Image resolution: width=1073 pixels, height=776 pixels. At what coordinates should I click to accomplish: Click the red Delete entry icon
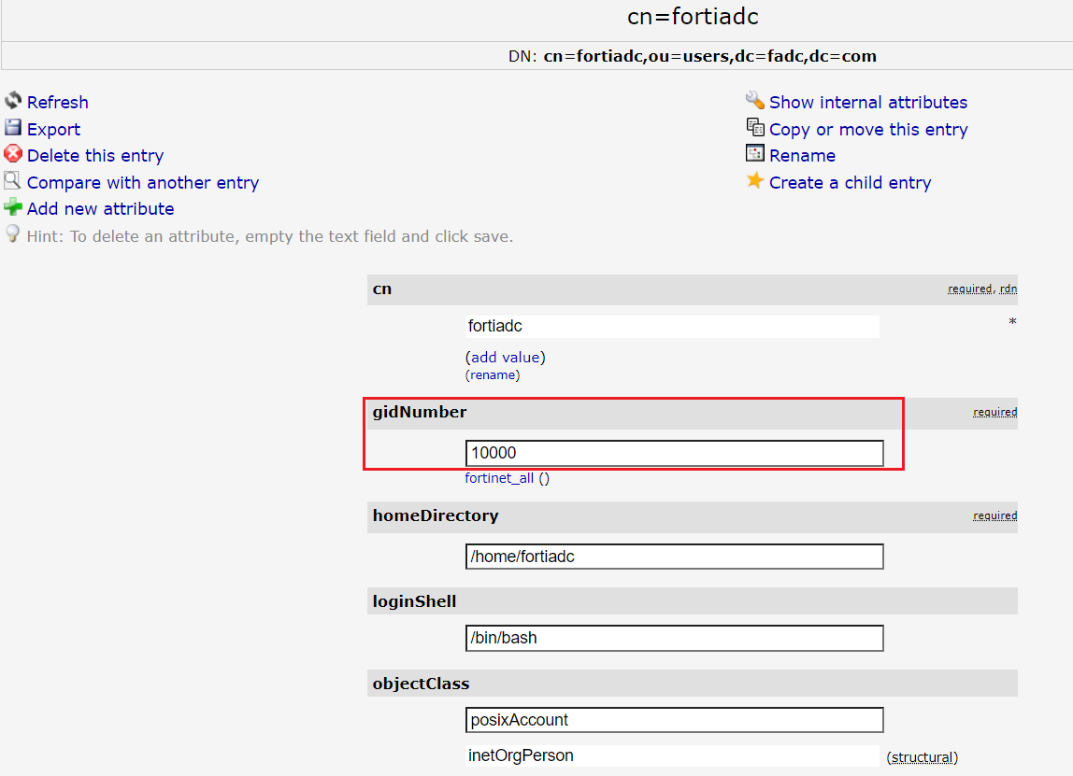(x=13, y=154)
